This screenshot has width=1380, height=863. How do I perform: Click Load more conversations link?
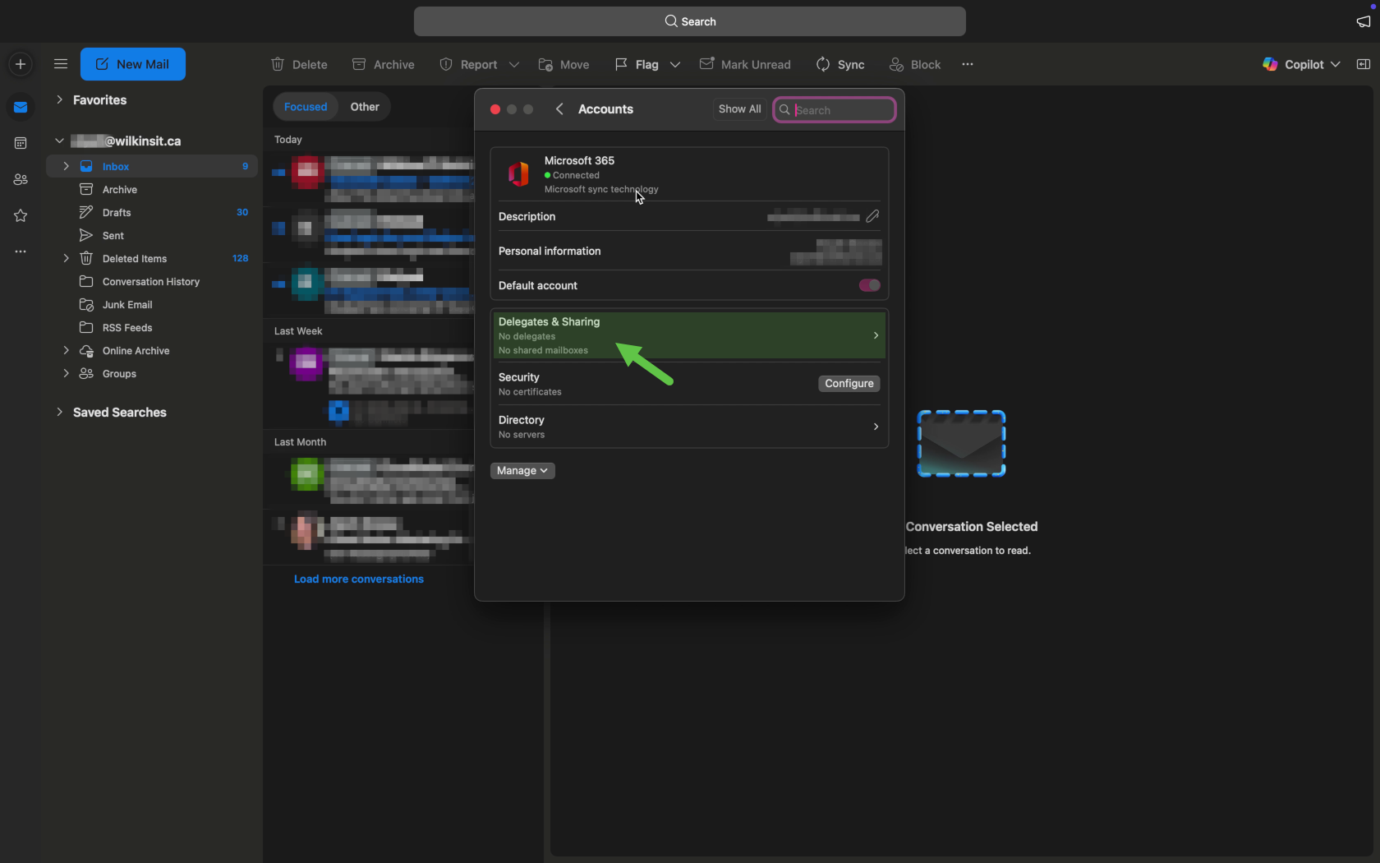coord(359,579)
